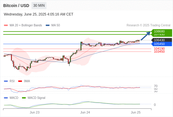Click the RSI 70 level label
Viewport: 173px width, 117px height.
coord(156,86)
